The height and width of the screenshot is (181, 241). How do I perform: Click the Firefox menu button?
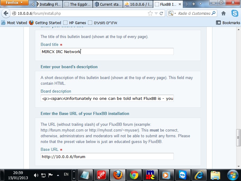14,3
